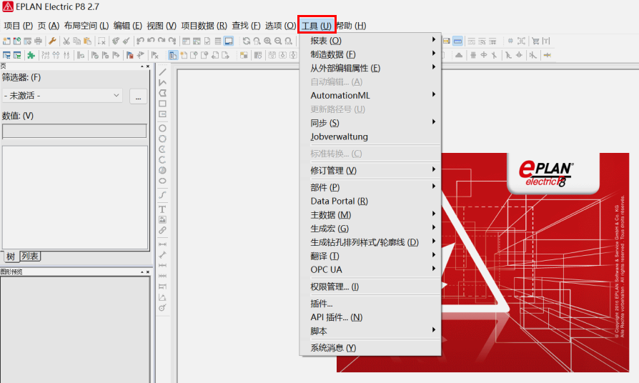Click the wrench settings icon

(x=52, y=41)
